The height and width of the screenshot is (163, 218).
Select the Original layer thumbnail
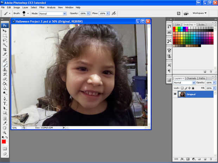click(x=182, y=94)
